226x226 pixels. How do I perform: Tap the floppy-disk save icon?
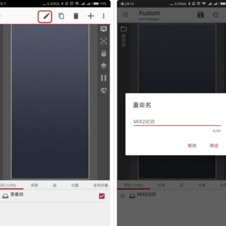[200, 15]
